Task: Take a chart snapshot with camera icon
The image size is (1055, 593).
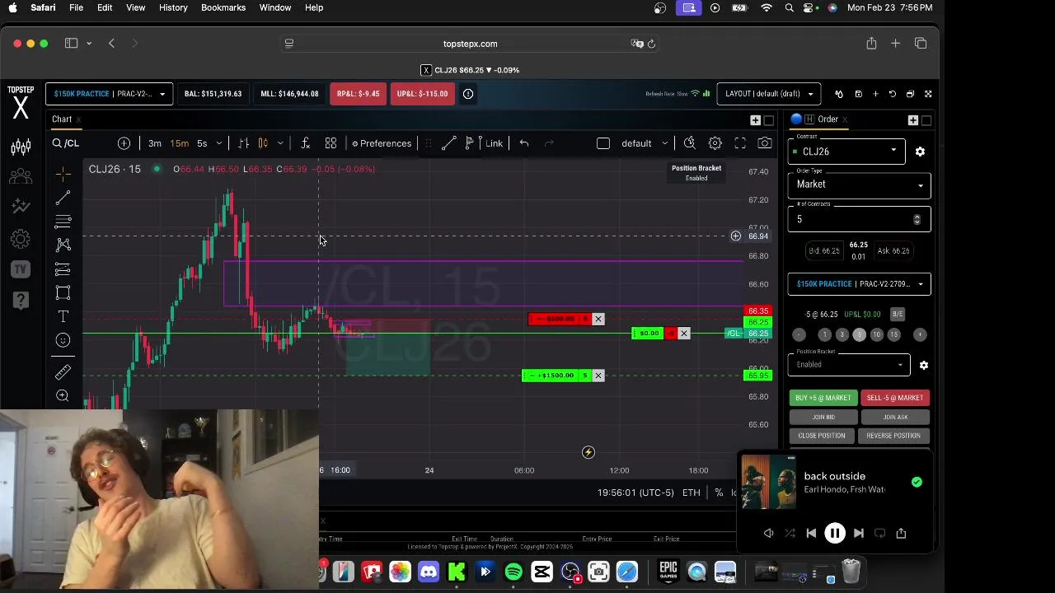Action: (765, 143)
